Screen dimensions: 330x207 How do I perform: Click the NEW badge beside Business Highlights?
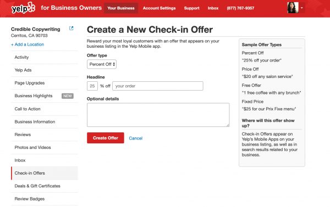(68, 96)
